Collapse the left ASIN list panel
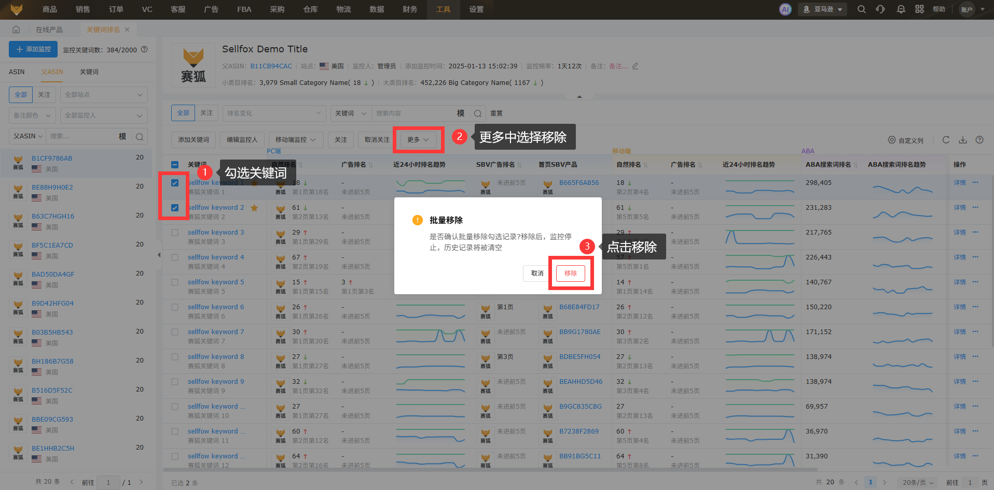Viewport: 994px width, 490px height. (x=159, y=255)
